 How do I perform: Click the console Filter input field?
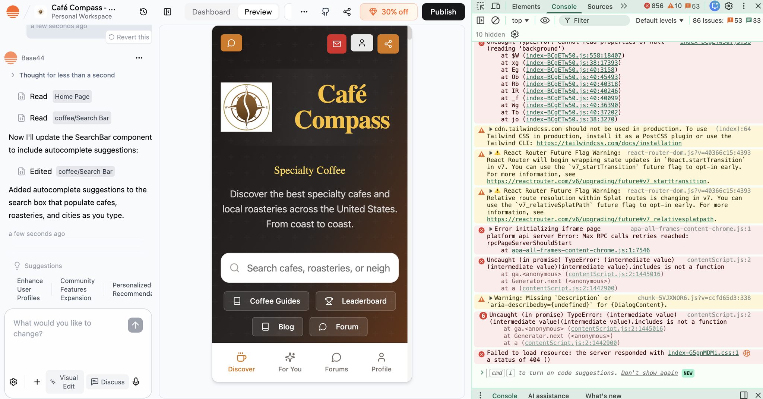594,21
